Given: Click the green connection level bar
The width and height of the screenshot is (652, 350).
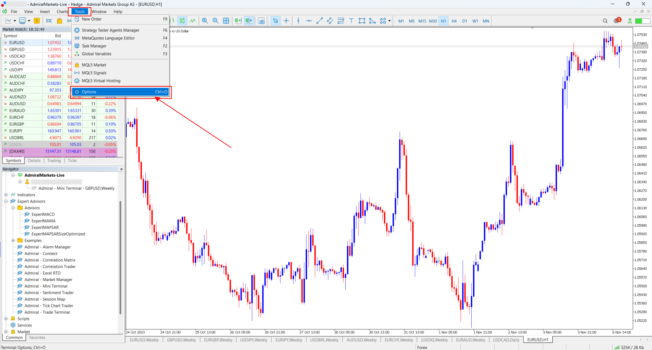Looking at the screenshot, I should (x=642, y=21).
